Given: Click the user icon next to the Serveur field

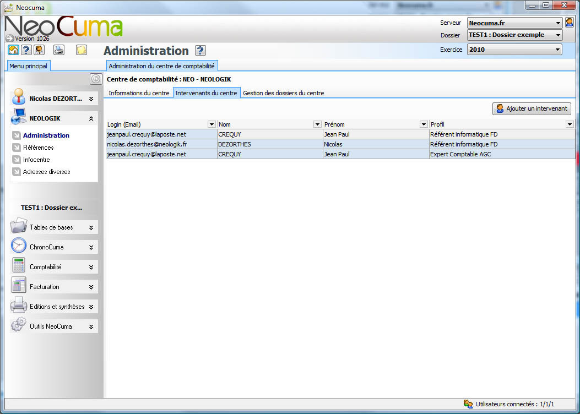Looking at the screenshot, I should tap(570, 23).
